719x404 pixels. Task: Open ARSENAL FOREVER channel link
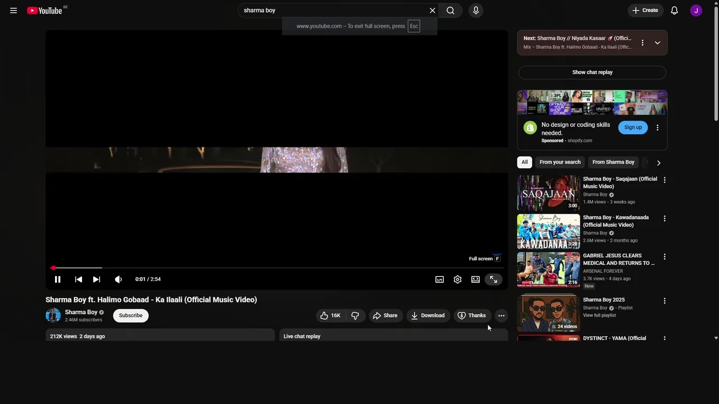[x=603, y=272]
